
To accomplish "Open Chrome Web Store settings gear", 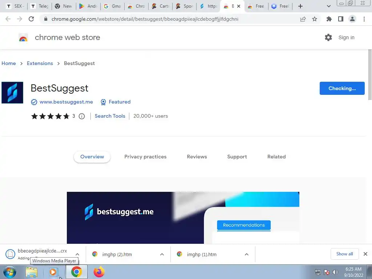I will point(328,37).
